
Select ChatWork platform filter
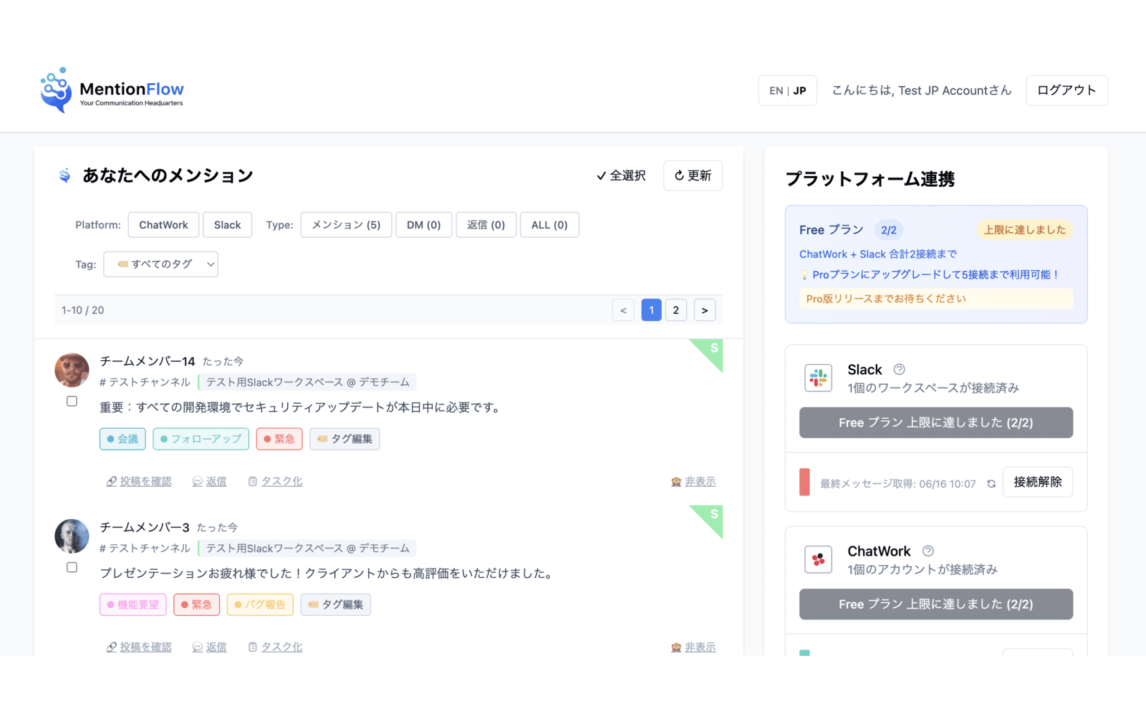point(163,225)
